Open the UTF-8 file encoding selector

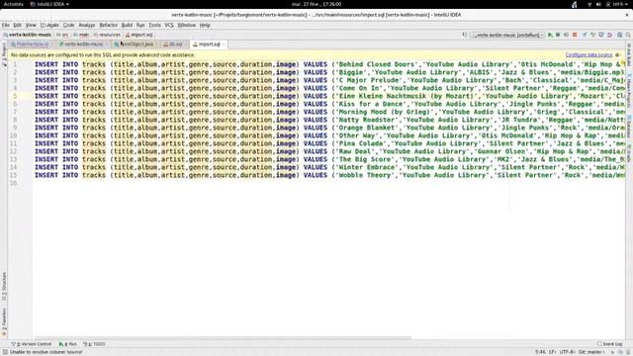[567, 352]
